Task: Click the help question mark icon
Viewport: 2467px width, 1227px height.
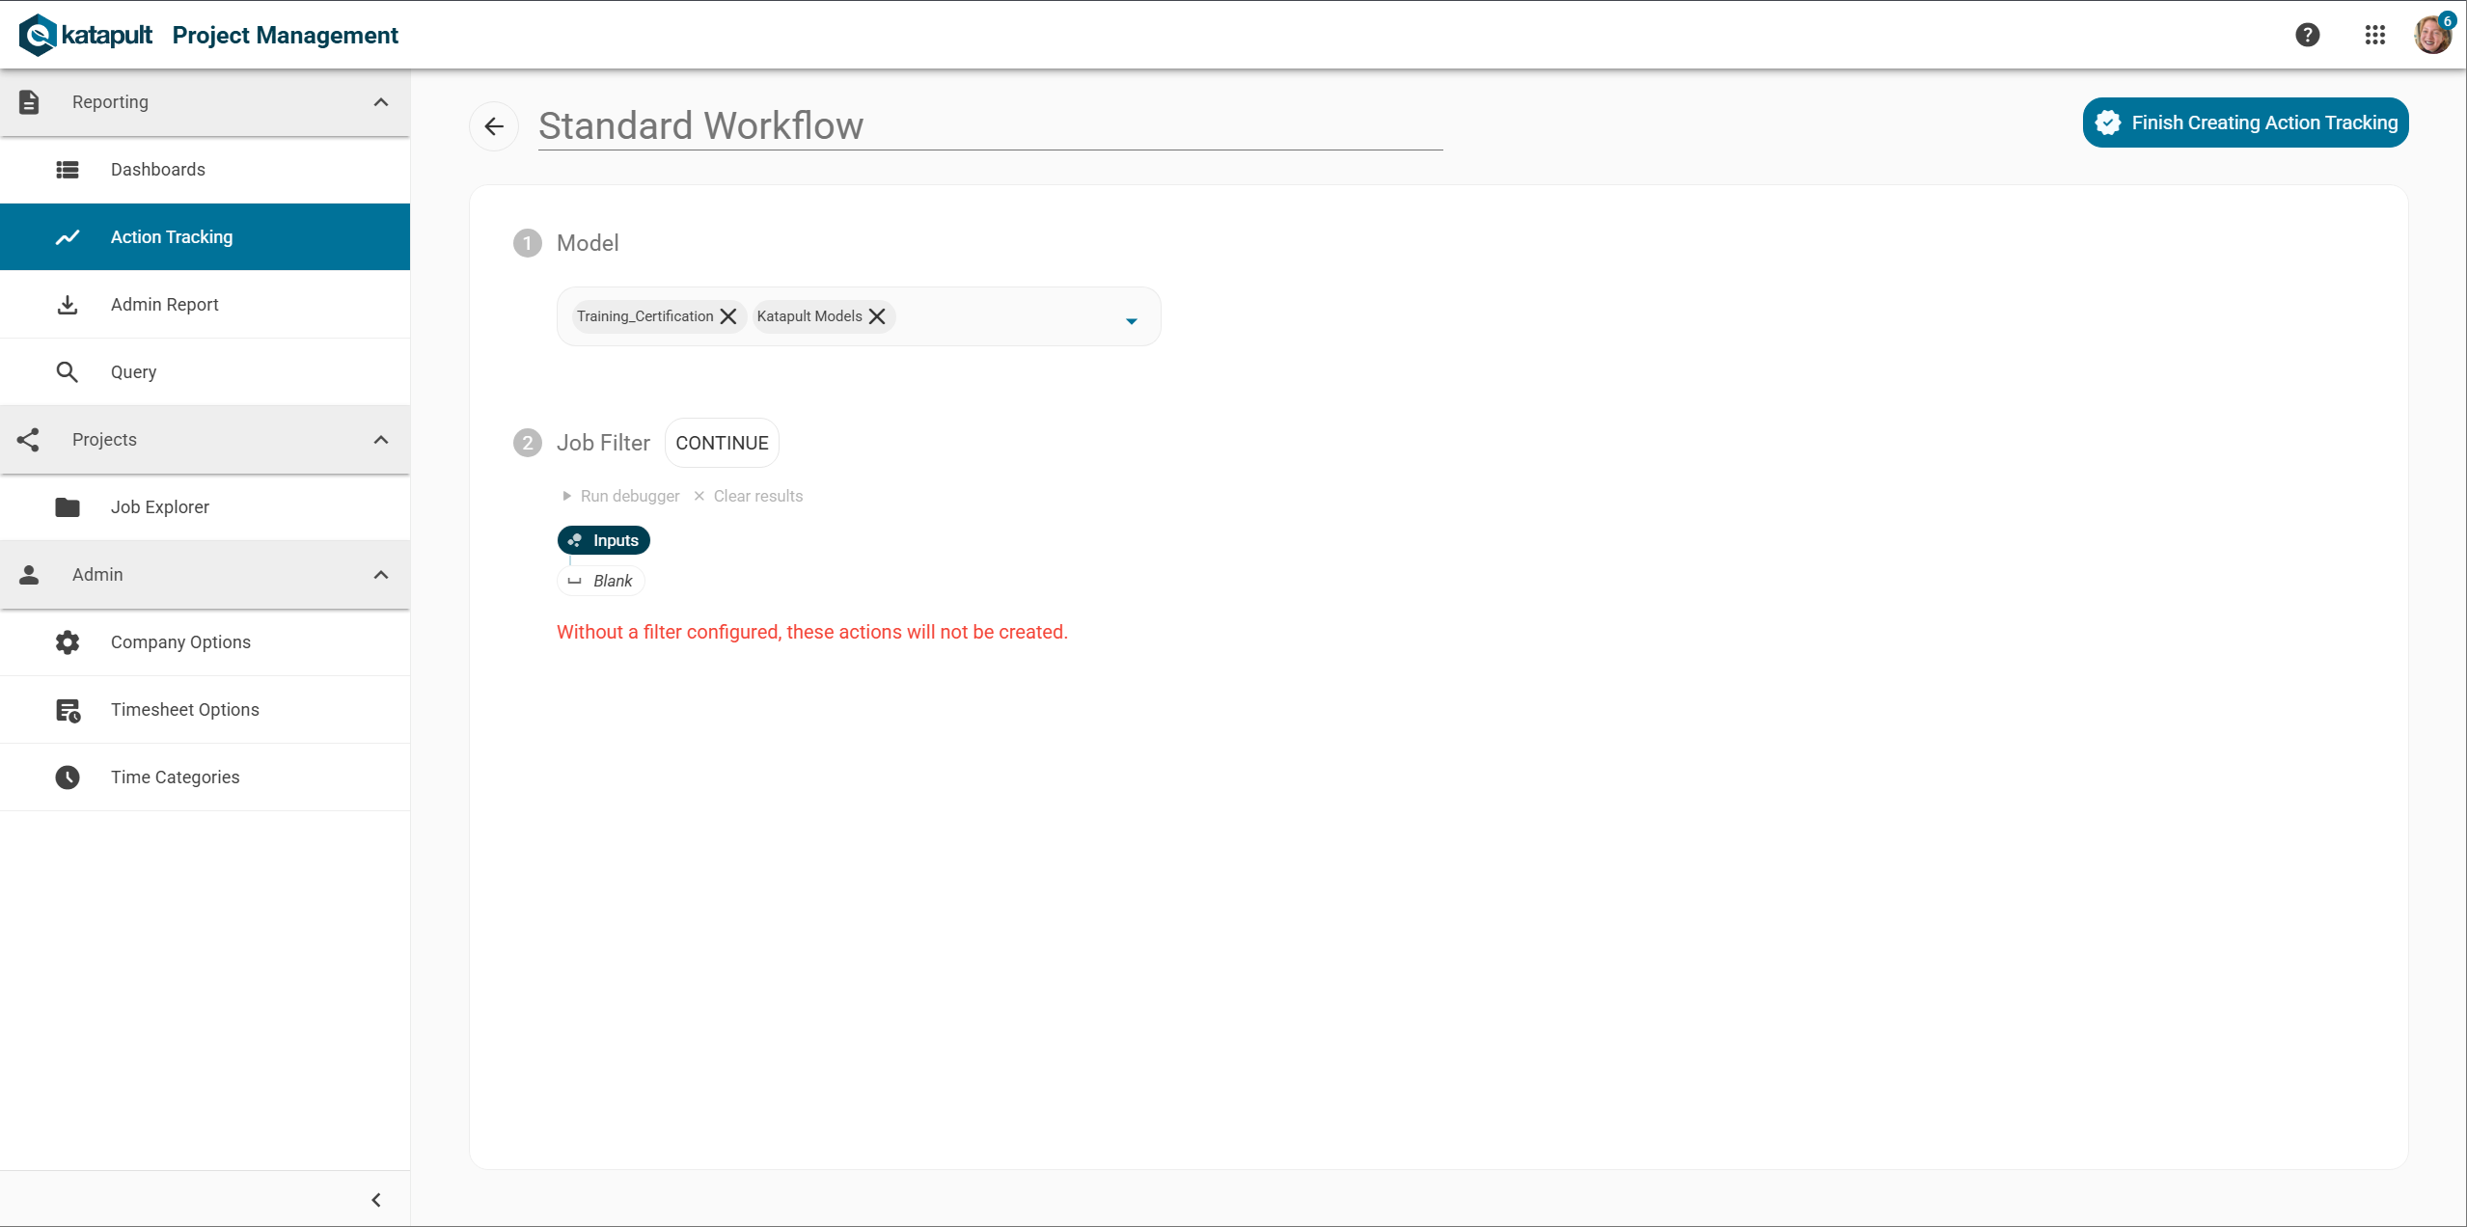Action: tap(2307, 35)
